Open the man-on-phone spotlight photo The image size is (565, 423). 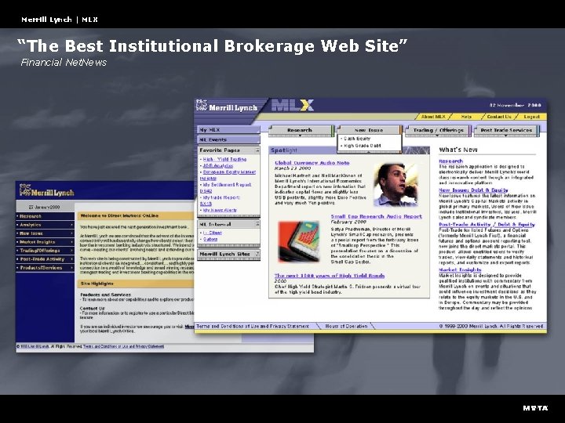(x=395, y=185)
